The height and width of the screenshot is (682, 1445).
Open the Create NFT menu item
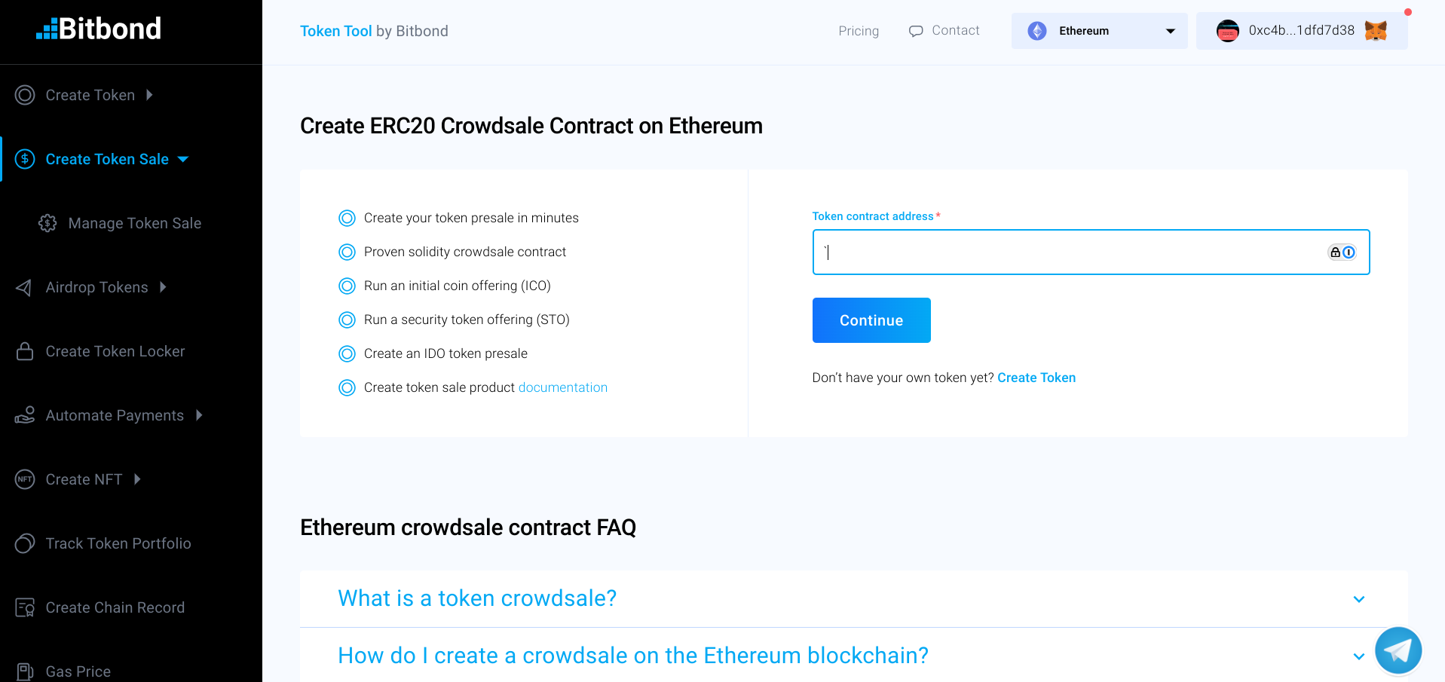pyautogui.click(x=84, y=479)
